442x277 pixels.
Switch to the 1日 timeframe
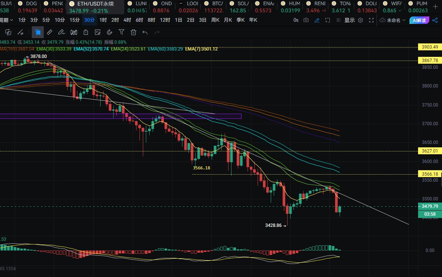click(x=178, y=20)
